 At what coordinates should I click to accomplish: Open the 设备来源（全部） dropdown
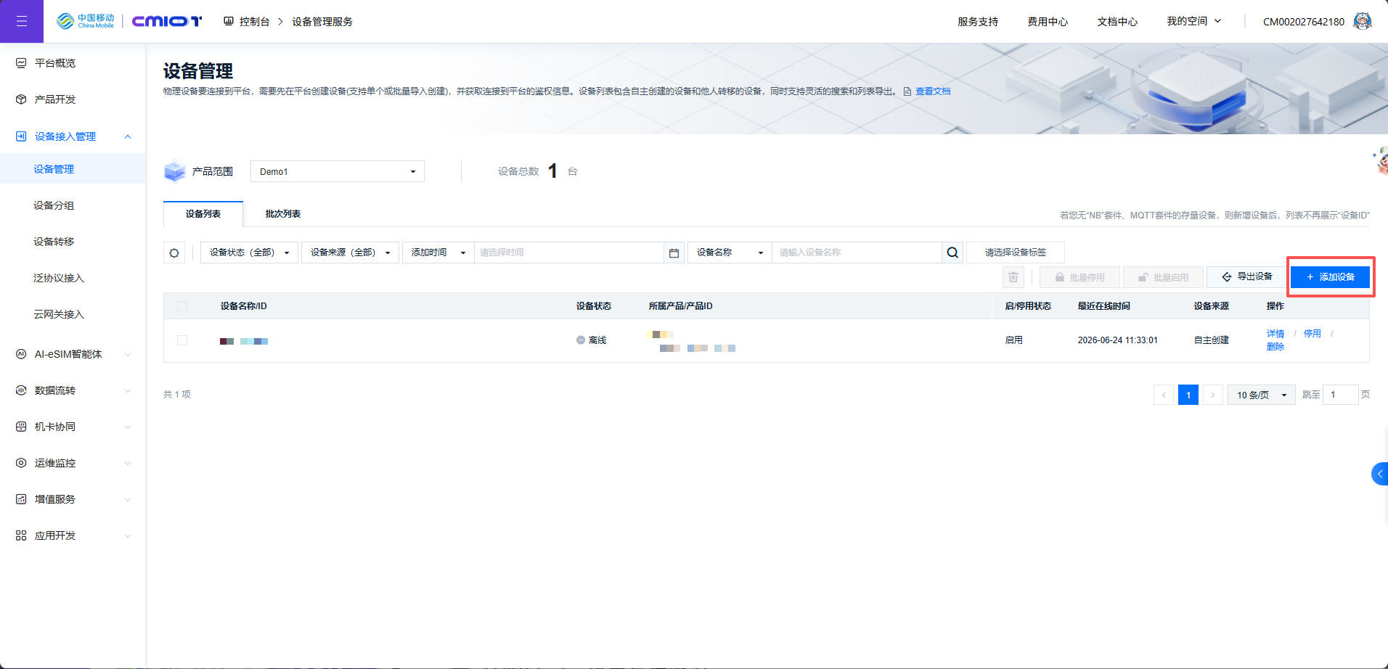point(350,253)
